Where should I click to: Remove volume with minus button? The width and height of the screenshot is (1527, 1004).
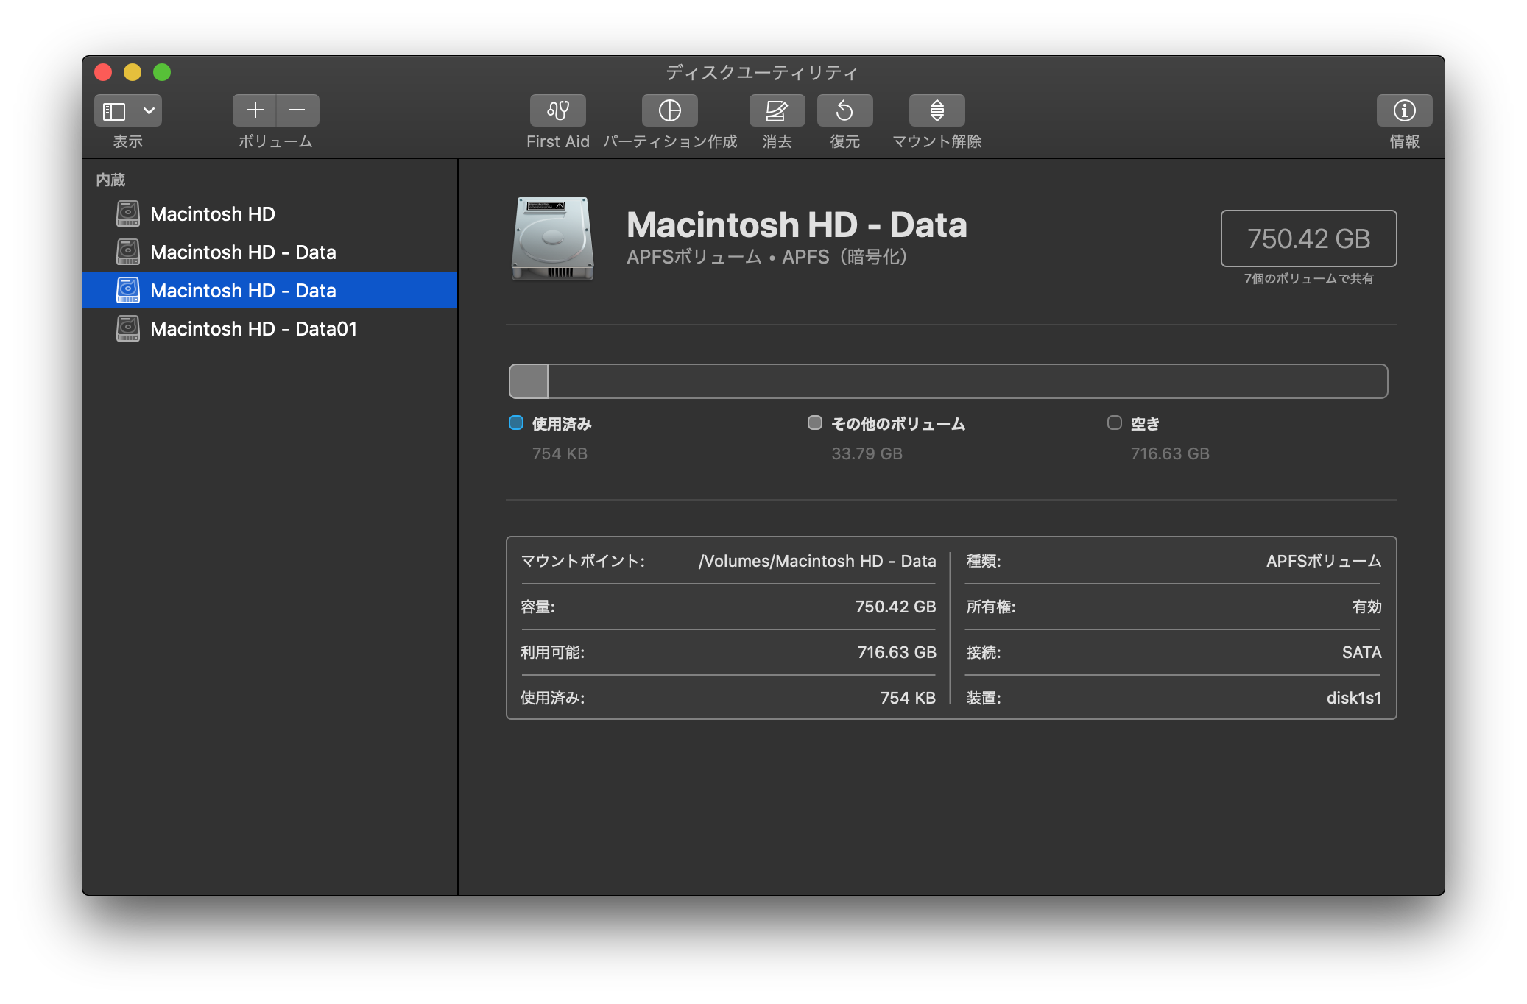pos(297,110)
